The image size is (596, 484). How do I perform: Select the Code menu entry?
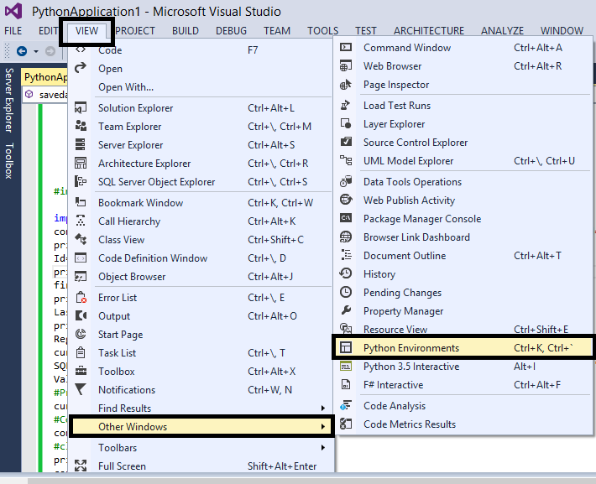click(x=201, y=50)
